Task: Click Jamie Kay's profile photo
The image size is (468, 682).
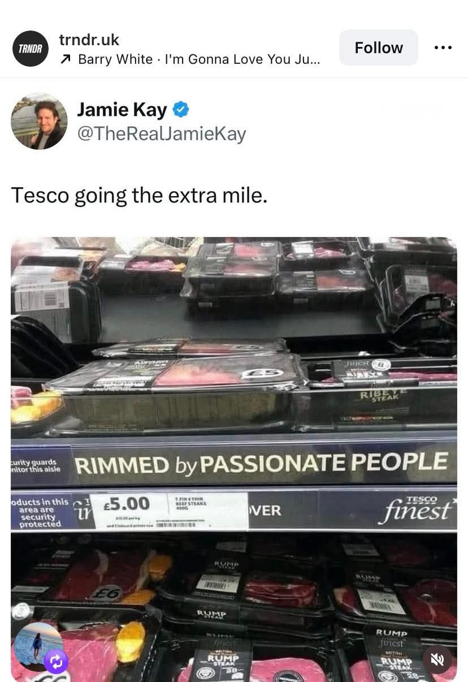Action: click(39, 121)
